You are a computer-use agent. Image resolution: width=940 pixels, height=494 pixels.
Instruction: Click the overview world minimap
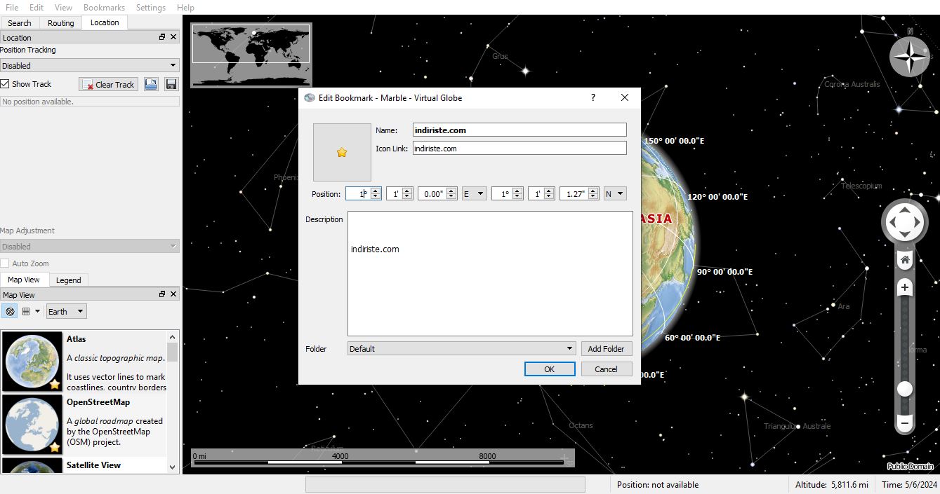coord(251,55)
